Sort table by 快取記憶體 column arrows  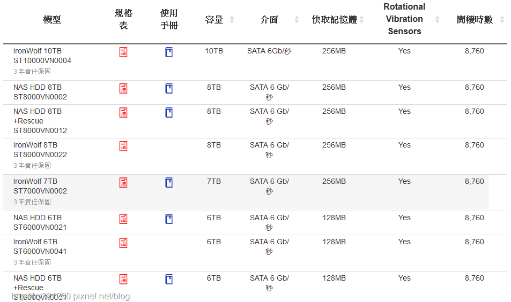coord(362,19)
